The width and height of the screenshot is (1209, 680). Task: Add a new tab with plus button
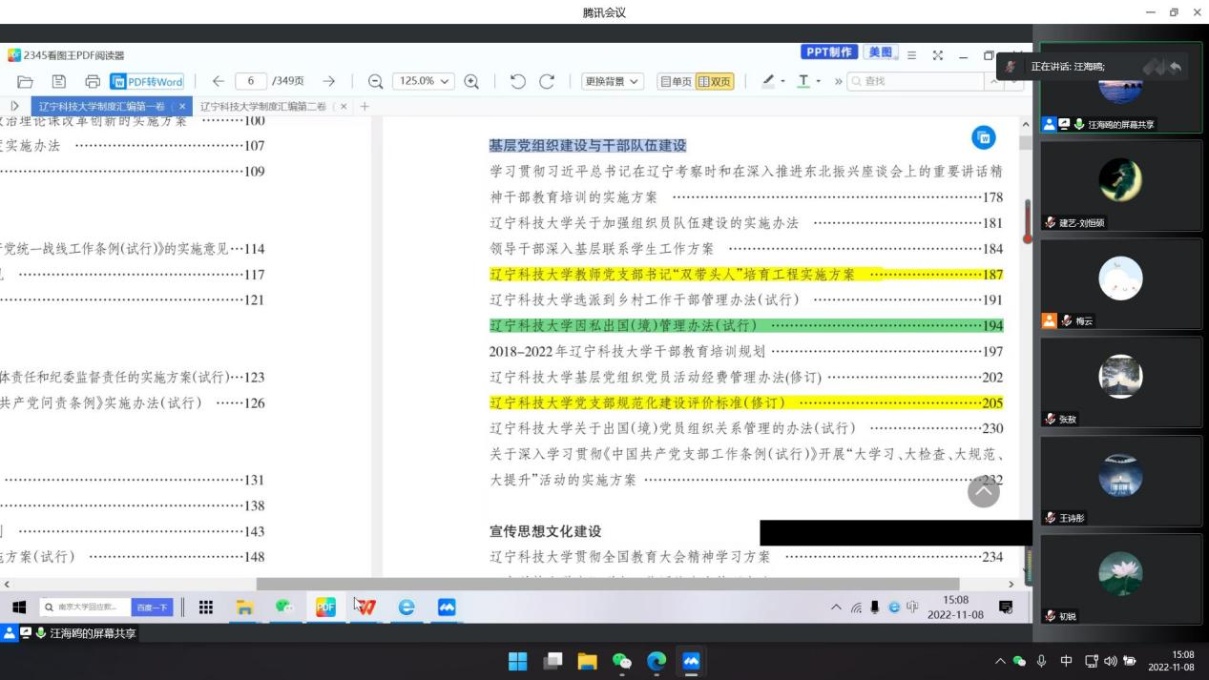click(x=364, y=107)
